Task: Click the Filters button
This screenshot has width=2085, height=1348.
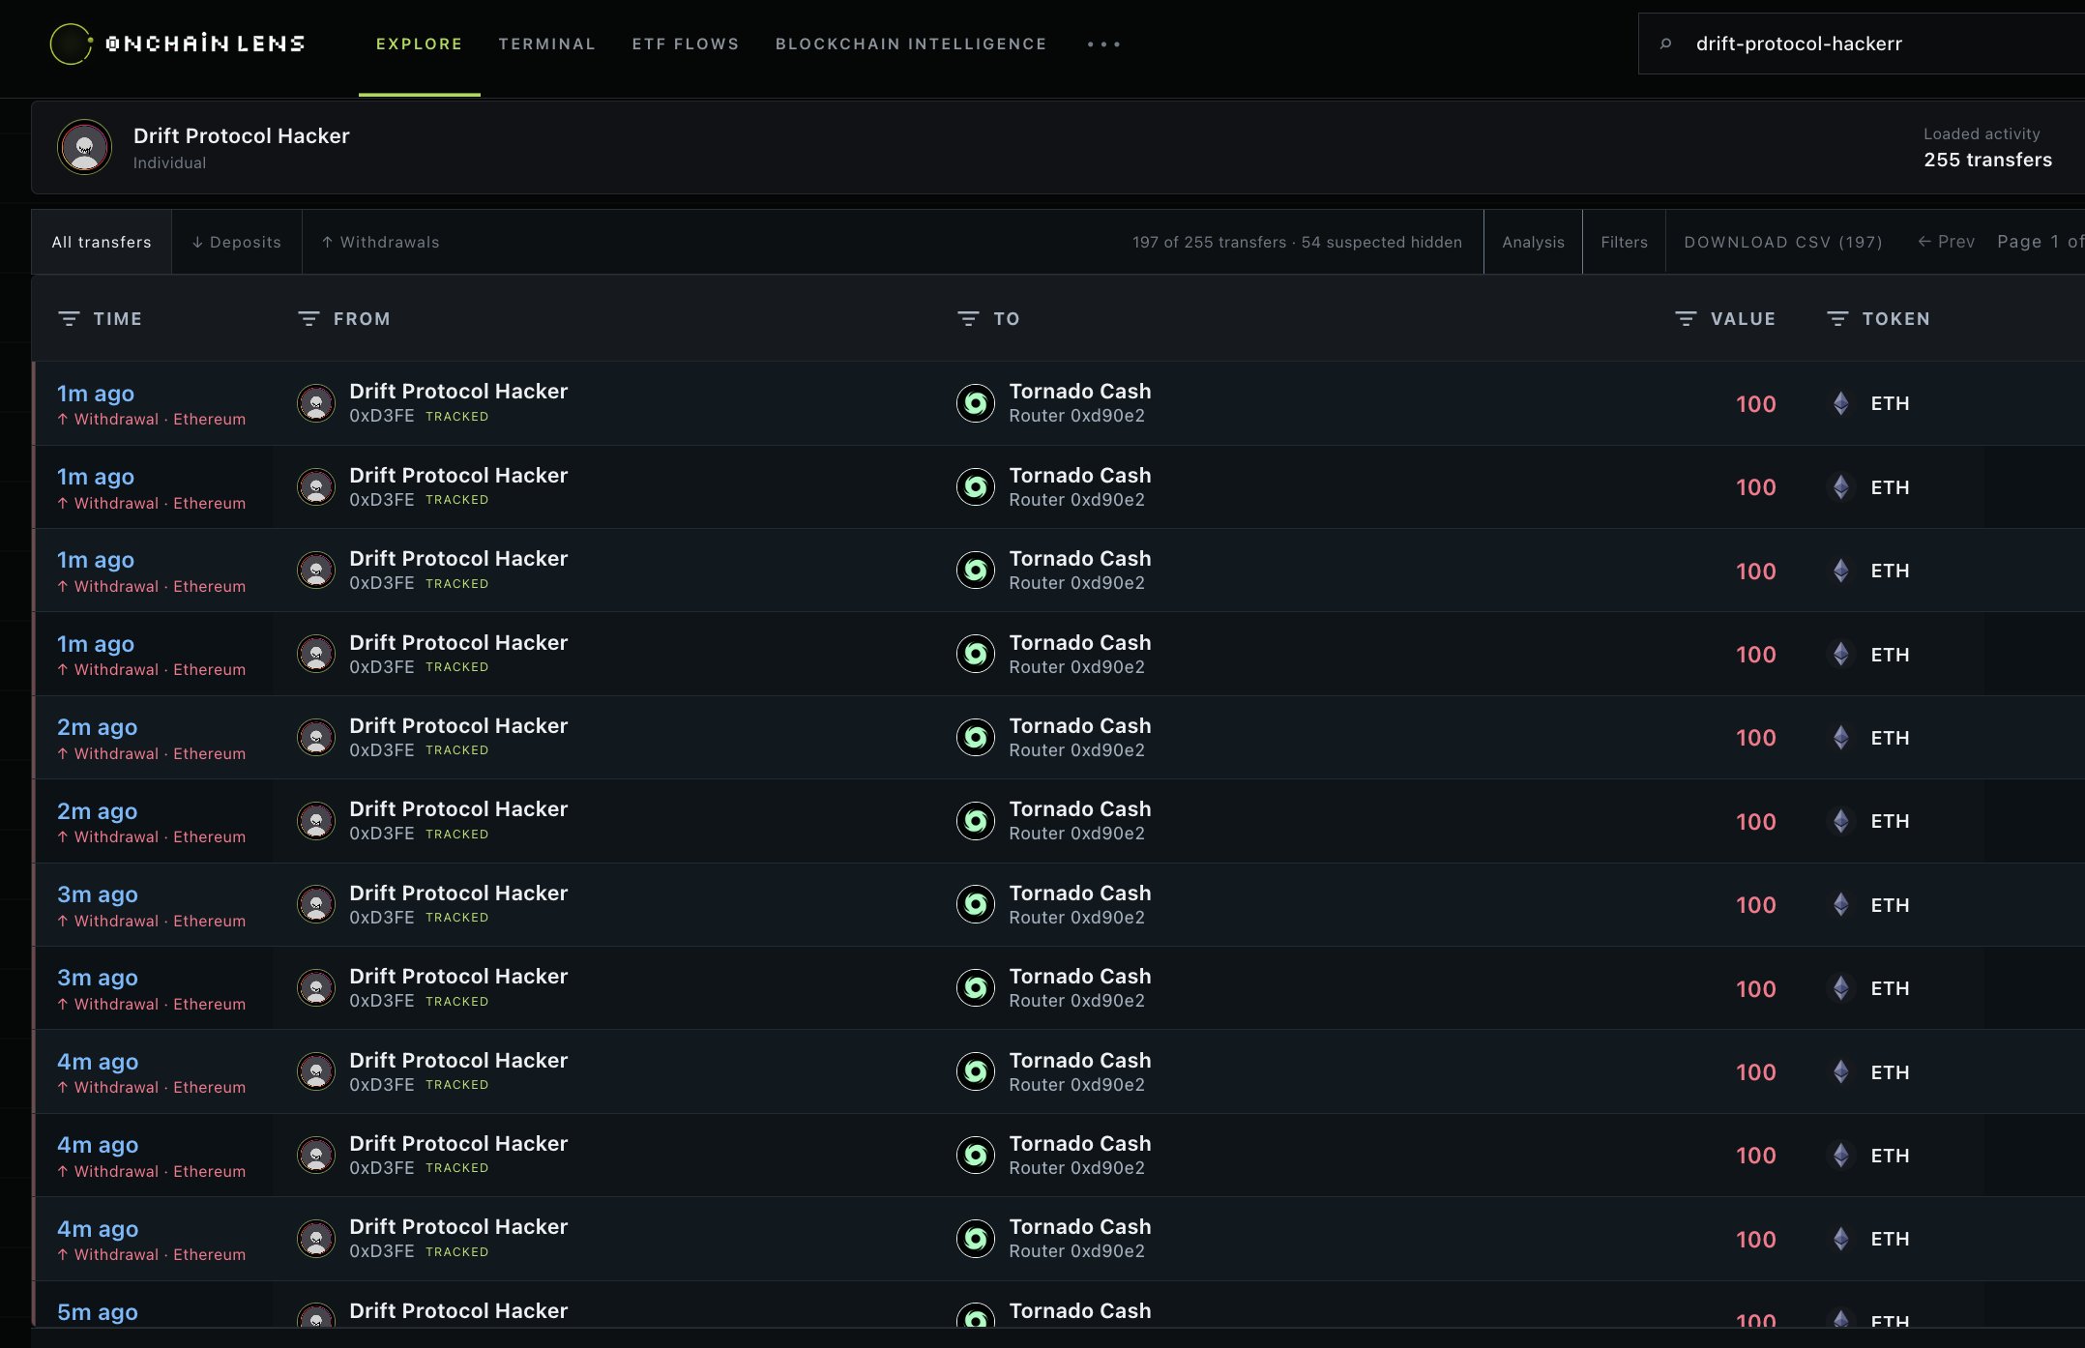Action: click(1624, 242)
